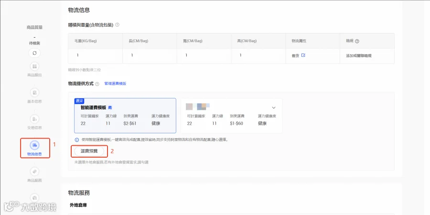
Task: Click help icon beside 箱規 header
Action: (357, 41)
